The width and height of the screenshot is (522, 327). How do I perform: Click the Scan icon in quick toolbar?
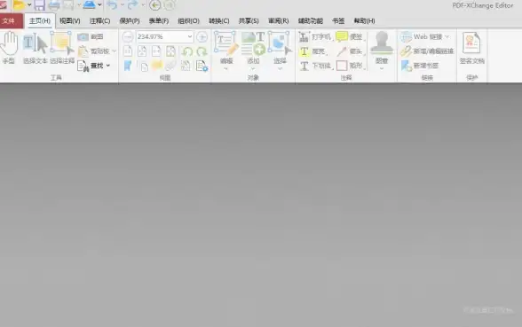89,4
